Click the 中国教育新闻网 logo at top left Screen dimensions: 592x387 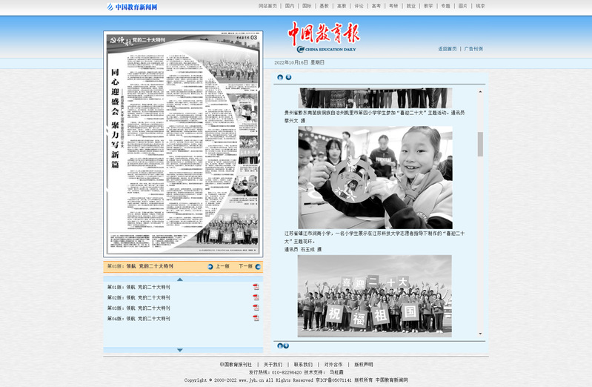pos(132,7)
